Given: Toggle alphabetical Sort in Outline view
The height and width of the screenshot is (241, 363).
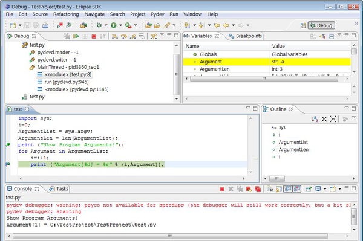Looking at the screenshot, I should click(x=315, y=119).
